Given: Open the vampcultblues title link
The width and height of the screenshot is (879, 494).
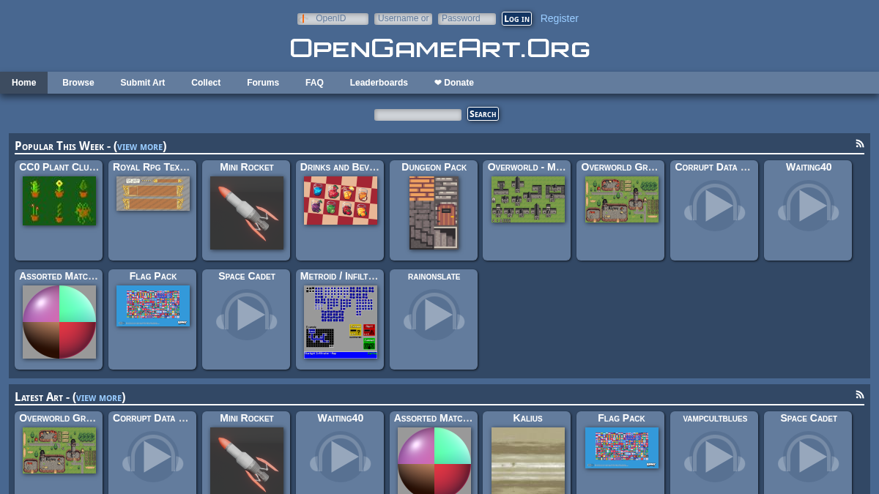Looking at the screenshot, I should point(715,418).
